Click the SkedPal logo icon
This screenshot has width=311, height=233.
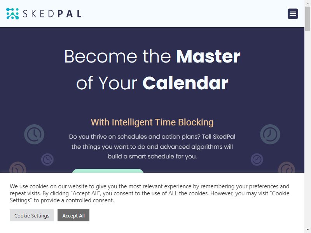(12, 14)
